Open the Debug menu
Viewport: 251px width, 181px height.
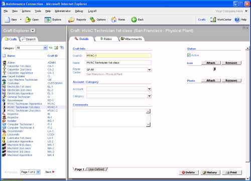(79, 11)
